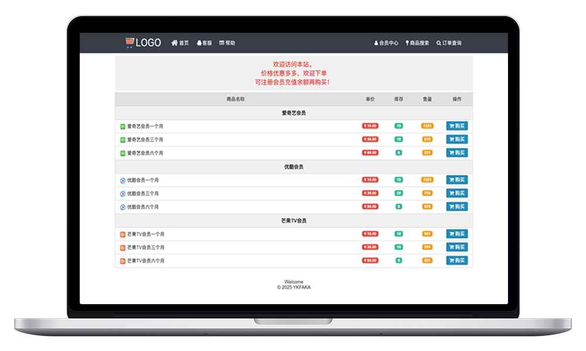Click the blue Youku icon for 优酷会员一个月
Viewport: 586px width, 351px height.
(122, 180)
